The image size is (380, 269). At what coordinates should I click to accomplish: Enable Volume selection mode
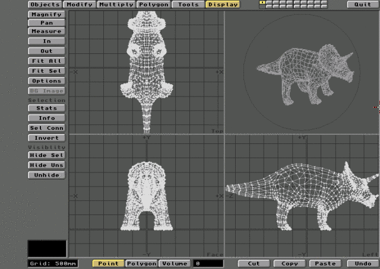175,263
